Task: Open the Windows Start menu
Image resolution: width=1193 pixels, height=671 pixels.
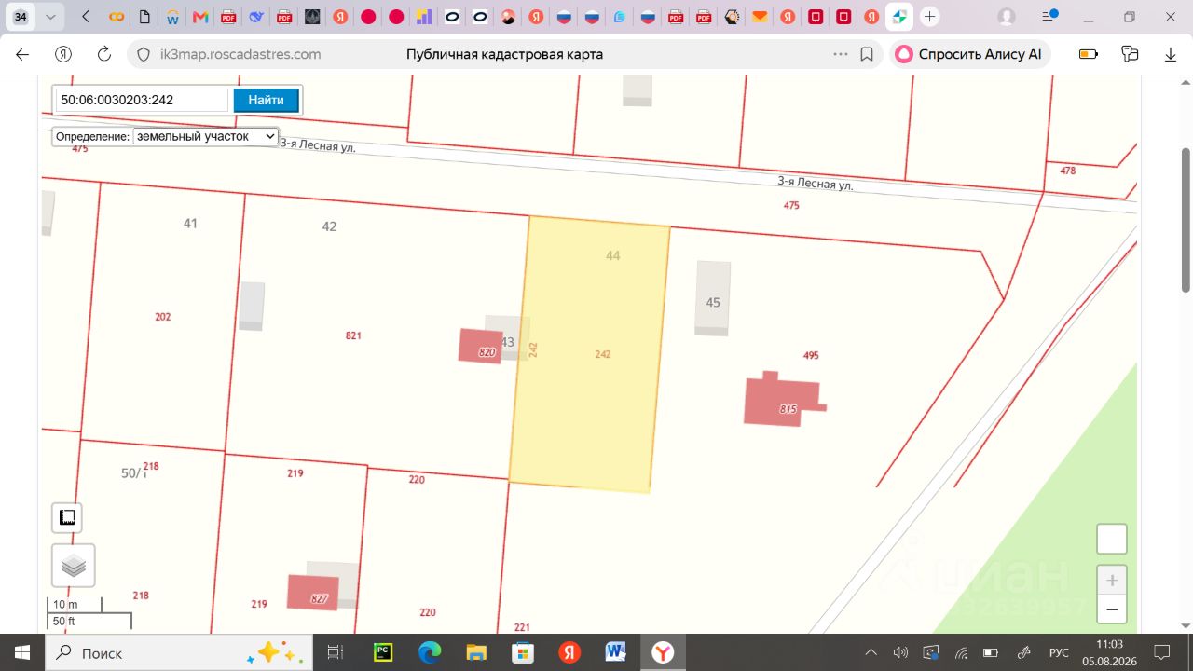Action: (x=21, y=652)
